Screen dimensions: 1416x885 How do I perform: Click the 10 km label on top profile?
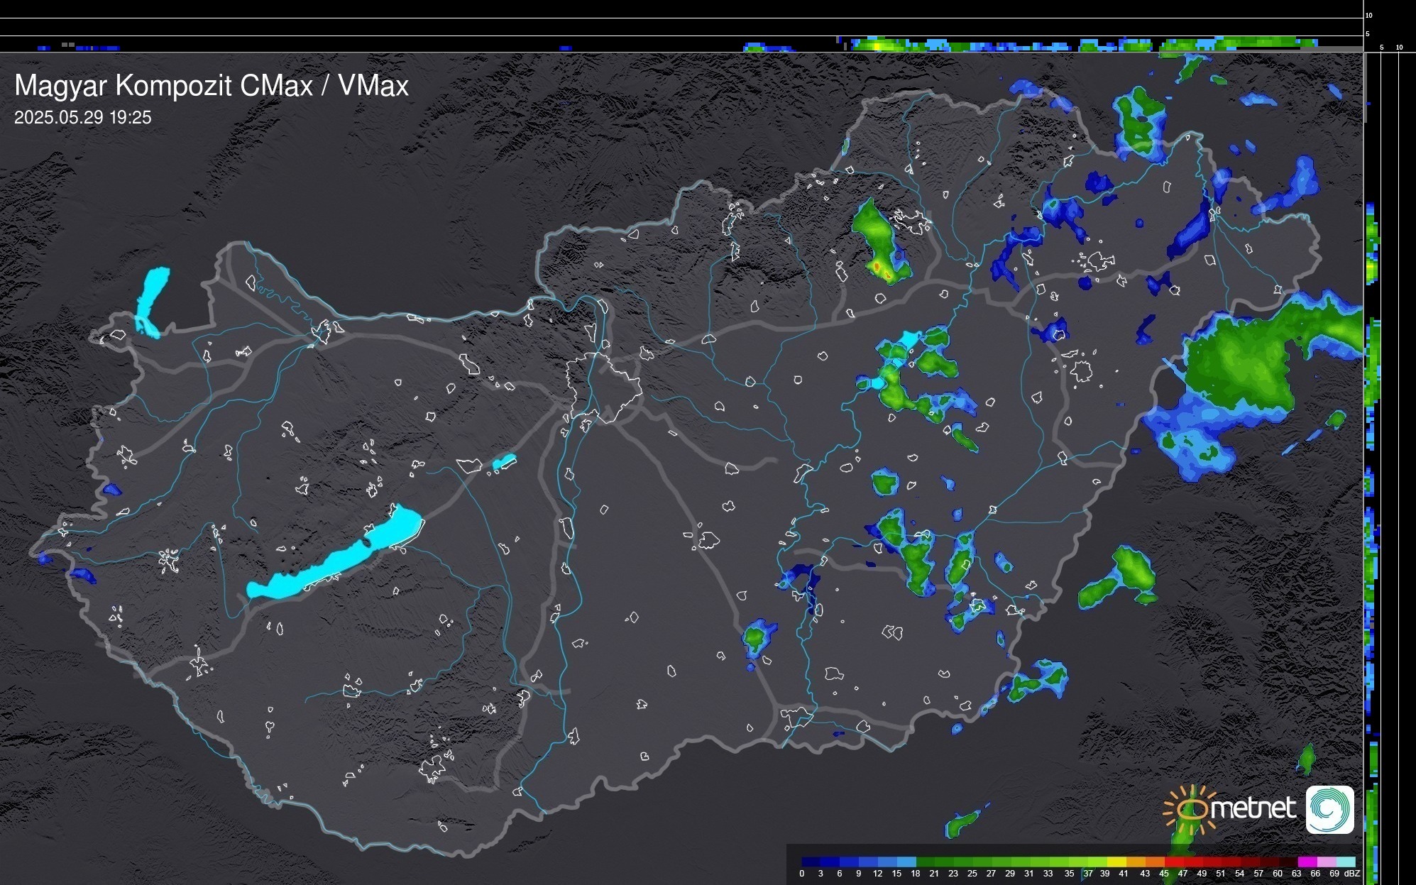point(1369,15)
